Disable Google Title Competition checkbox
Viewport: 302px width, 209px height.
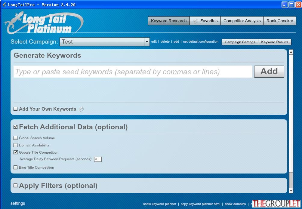click(15, 152)
